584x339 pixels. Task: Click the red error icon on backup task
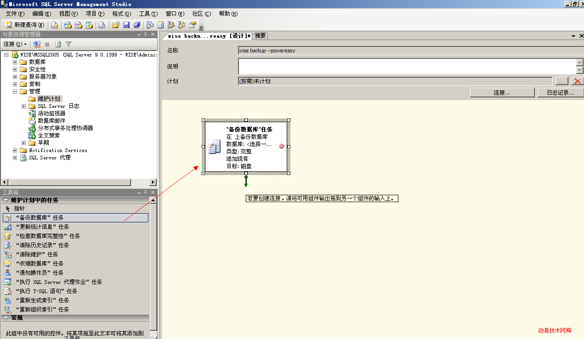point(282,147)
